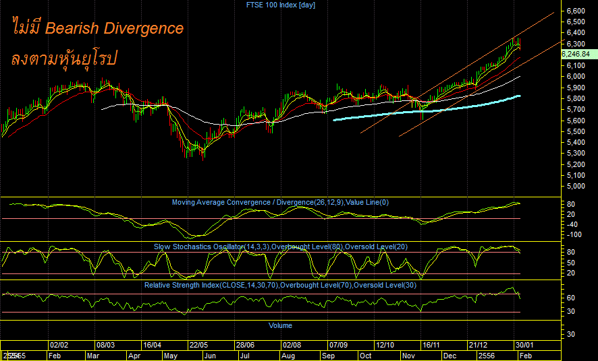
Task: Click the 22/05 date label
Action: pyautogui.click(x=198, y=346)
